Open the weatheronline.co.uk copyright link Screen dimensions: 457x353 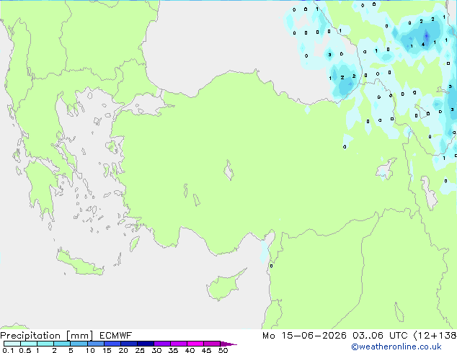tap(396, 347)
